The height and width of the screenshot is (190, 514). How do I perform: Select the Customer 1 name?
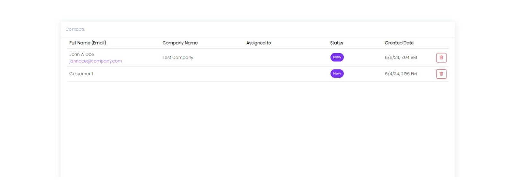(81, 74)
